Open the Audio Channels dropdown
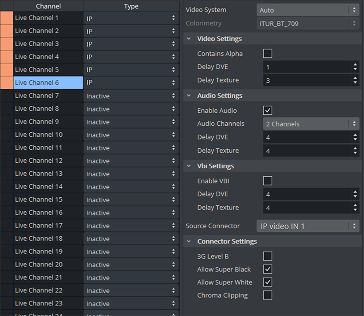This screenshot has height=316, width=364. pos(311,124)
